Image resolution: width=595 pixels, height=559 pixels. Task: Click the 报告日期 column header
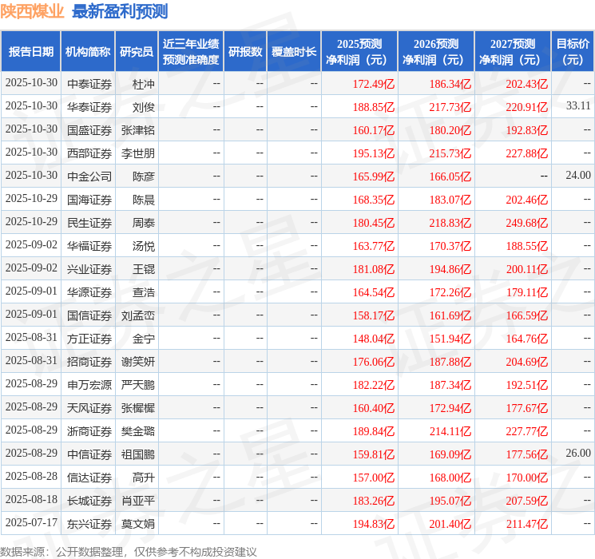(x=30, y=52)
